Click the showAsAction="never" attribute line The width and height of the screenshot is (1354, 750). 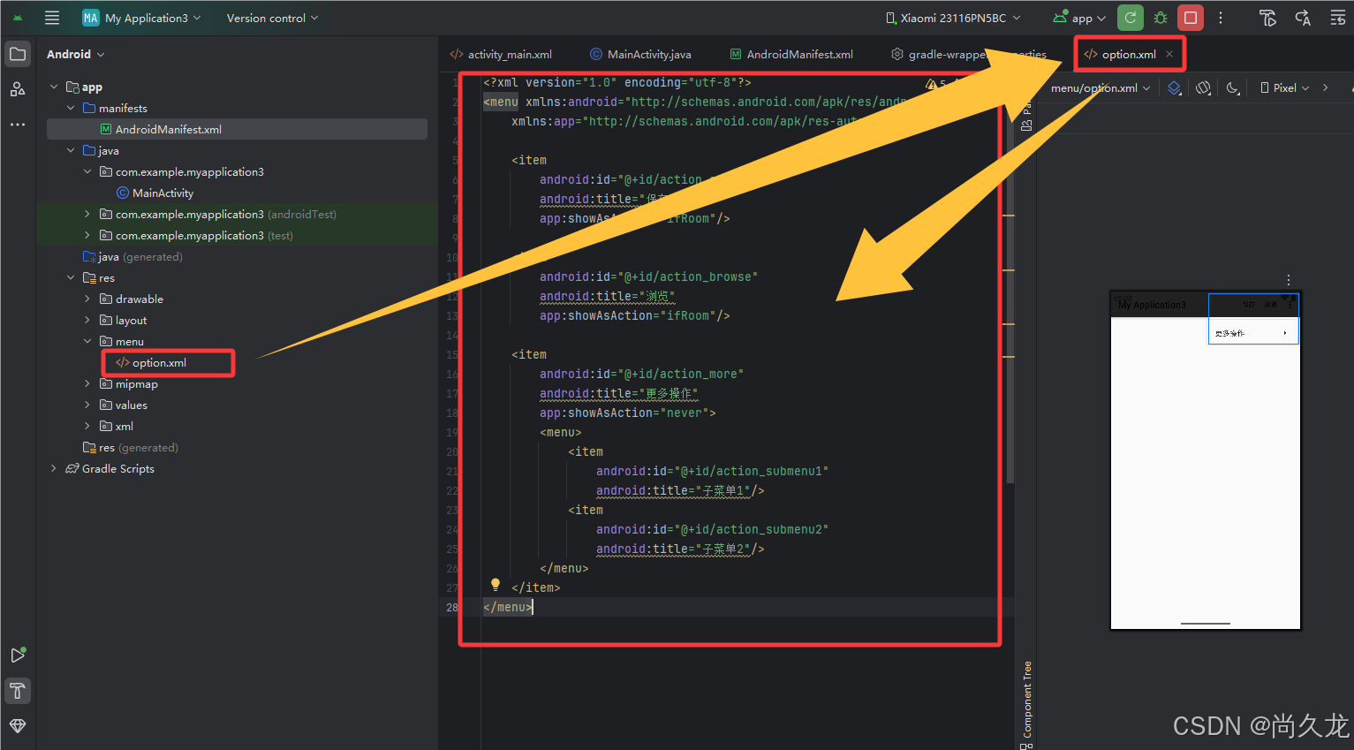pyautogui.click(x=627, y=413)
